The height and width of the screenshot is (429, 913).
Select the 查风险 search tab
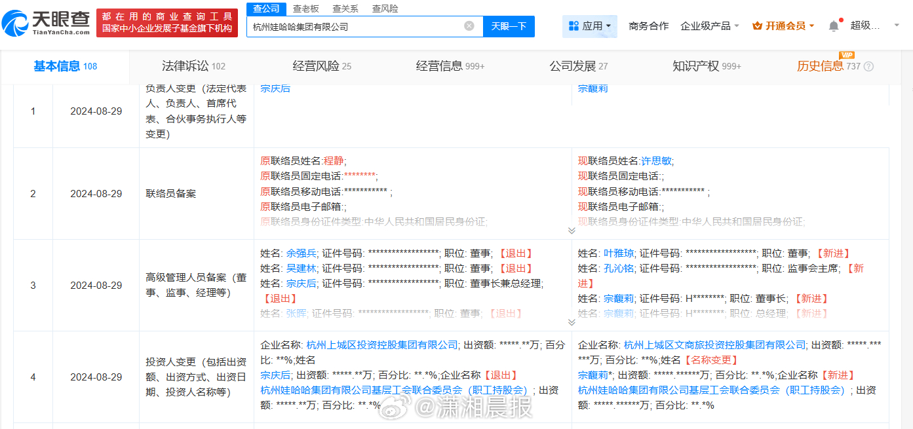coord(385,9)
